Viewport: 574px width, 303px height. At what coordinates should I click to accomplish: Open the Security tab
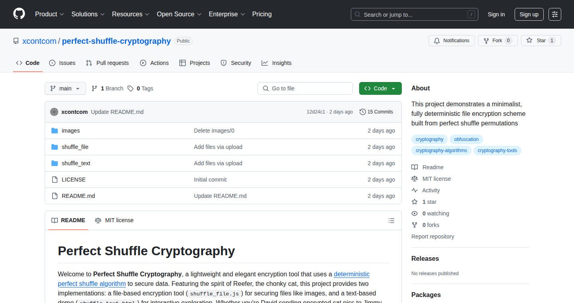point(236,63)
